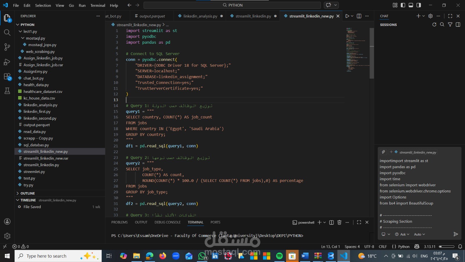The height and width of the screenshot is (262, 465).
Task: Toggle the primary side bar layout button
Action: (x=403, y=5)
